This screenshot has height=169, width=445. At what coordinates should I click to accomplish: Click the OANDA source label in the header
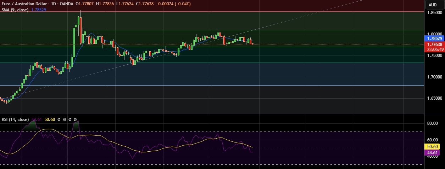tap(79, 4)
